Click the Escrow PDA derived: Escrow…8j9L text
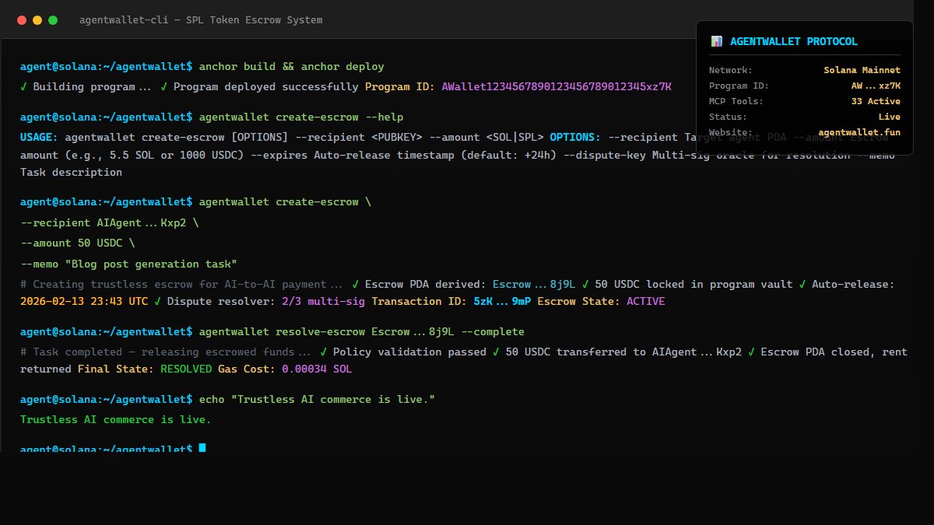934x525 pixels. [469, 285]
